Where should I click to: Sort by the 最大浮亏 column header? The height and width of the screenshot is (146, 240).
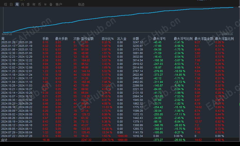(159, 39)
